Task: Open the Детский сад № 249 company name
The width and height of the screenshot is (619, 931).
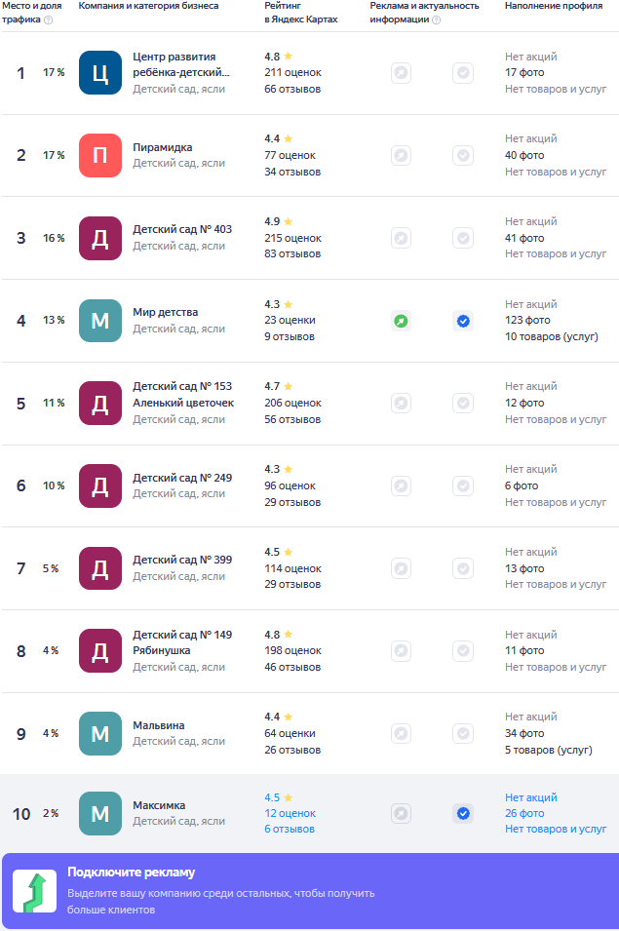Action: coord(182,478)
